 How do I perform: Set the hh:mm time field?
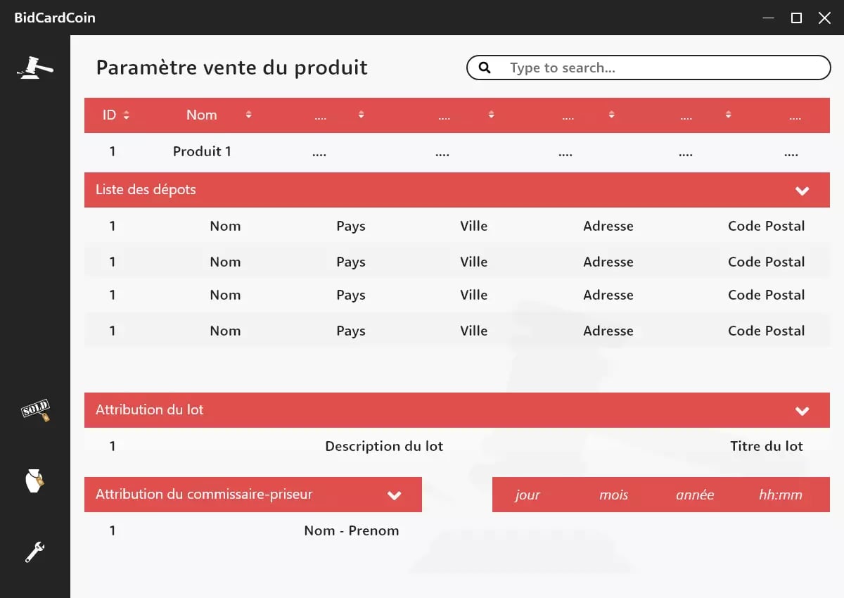pyautogui.click(x=780, y=495)
